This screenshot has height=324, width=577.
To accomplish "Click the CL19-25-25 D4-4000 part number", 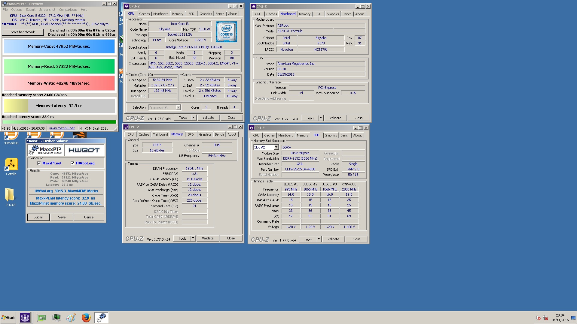I will [x=300, y=169].
